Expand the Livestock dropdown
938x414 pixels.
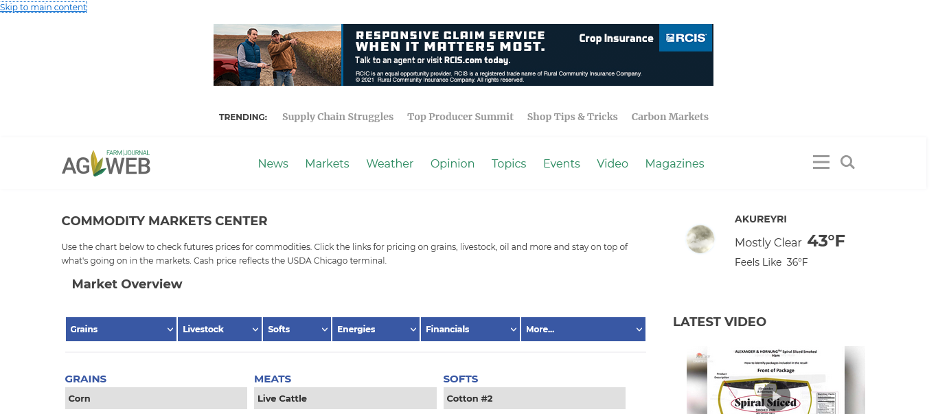coord(220,329)
